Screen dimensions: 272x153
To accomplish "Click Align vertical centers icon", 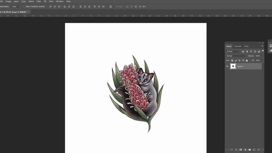I will pos(55,7).
